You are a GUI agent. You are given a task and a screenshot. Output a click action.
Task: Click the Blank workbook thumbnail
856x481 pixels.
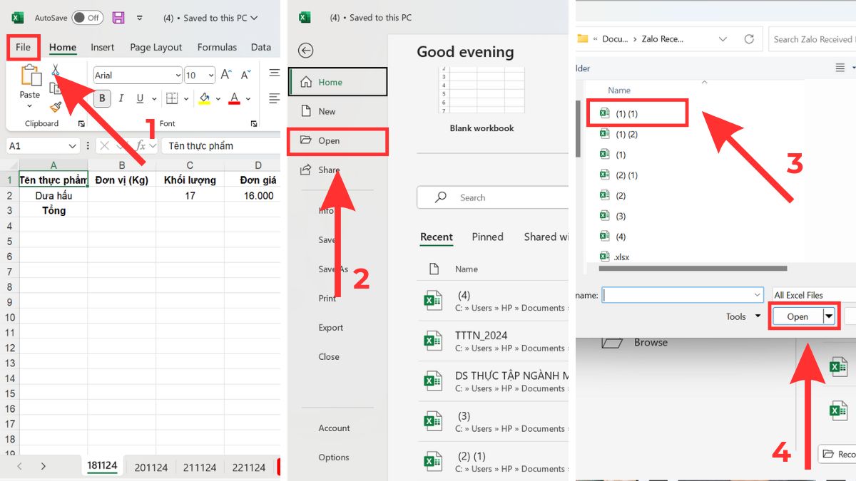481,90
